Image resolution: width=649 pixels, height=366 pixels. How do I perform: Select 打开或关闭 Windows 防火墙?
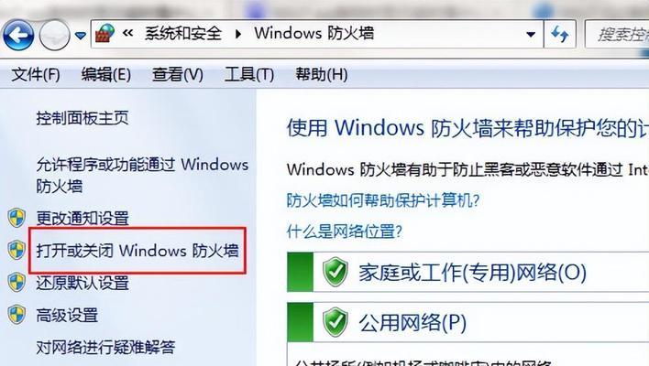point(137,251)
